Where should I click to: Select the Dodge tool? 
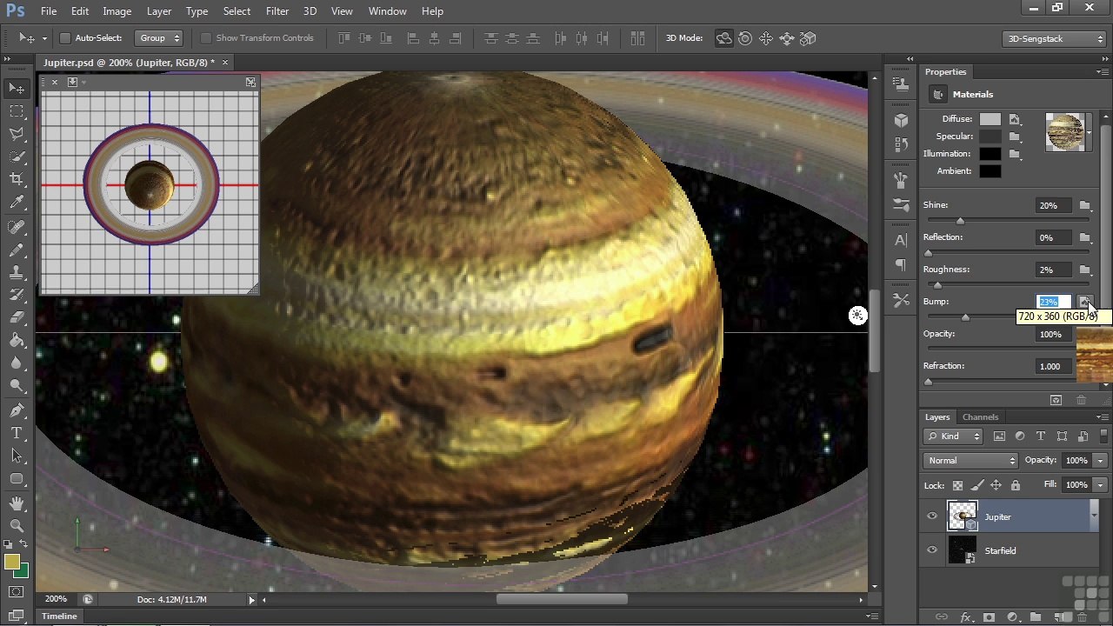click(x=17, y=385)
